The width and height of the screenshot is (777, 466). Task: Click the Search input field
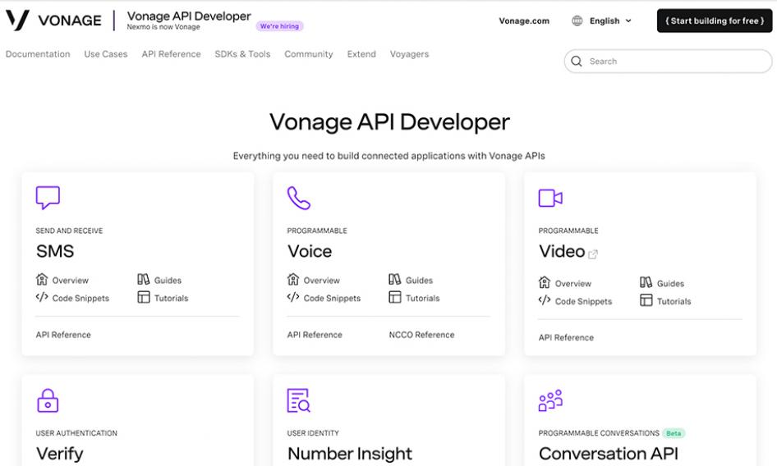668,61
